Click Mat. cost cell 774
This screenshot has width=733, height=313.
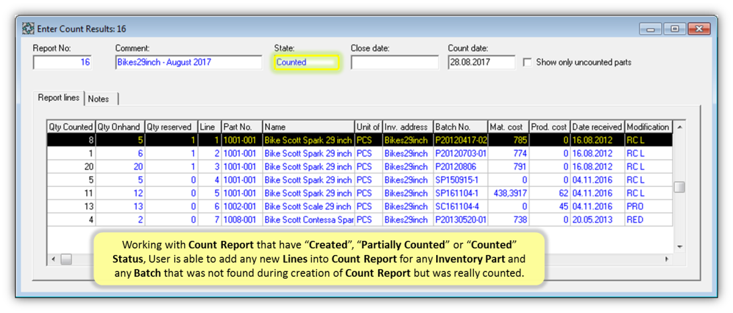508,153
